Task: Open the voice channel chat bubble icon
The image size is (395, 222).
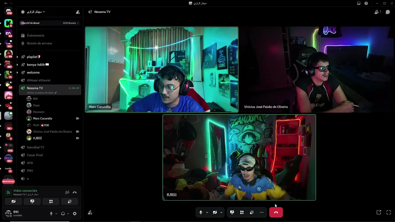Action: [x=388, y=12]
